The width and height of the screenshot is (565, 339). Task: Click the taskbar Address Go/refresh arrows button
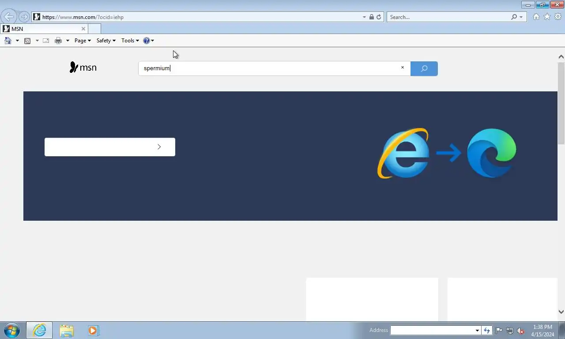point(487,330)
